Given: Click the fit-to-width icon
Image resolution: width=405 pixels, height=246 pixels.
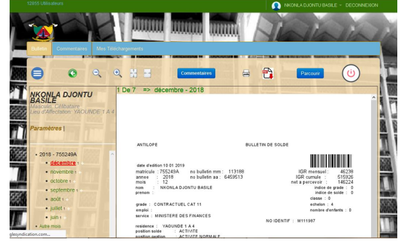Looking at the screenshot, I should (x=147, y=73).
